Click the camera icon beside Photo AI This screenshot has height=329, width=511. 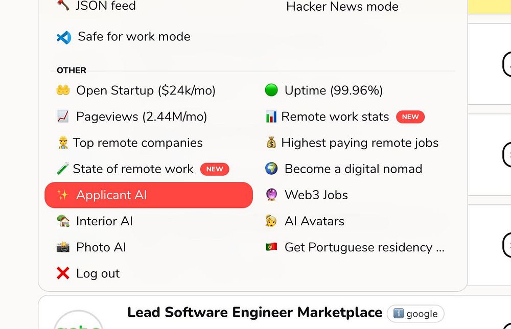coord(63,247)
